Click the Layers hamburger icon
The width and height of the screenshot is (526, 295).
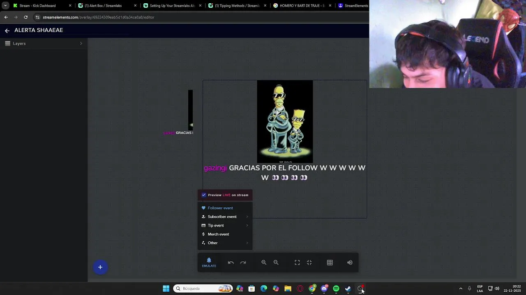pyautogui.click(x=7, y=43)
